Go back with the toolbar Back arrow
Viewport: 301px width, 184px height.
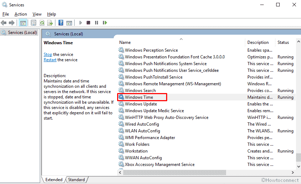click(x=4, y=23)
